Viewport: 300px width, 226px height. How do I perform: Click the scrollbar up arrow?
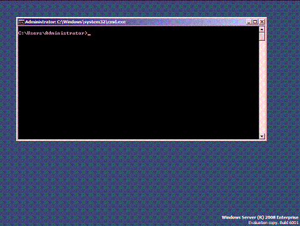(262, 30)
